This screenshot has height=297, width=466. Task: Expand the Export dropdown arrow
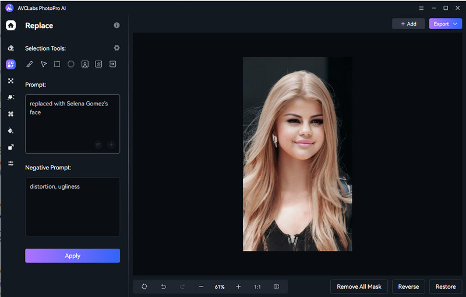point(455,24)
